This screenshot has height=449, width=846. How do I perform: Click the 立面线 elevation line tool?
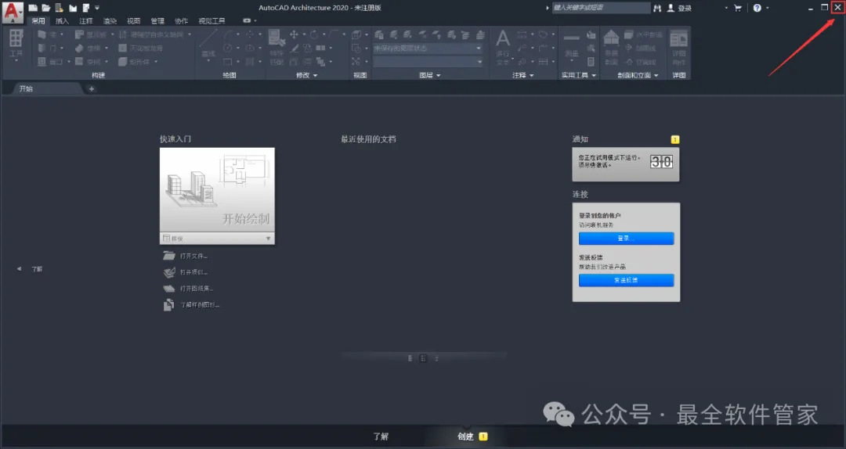click(x=641, y=62)
